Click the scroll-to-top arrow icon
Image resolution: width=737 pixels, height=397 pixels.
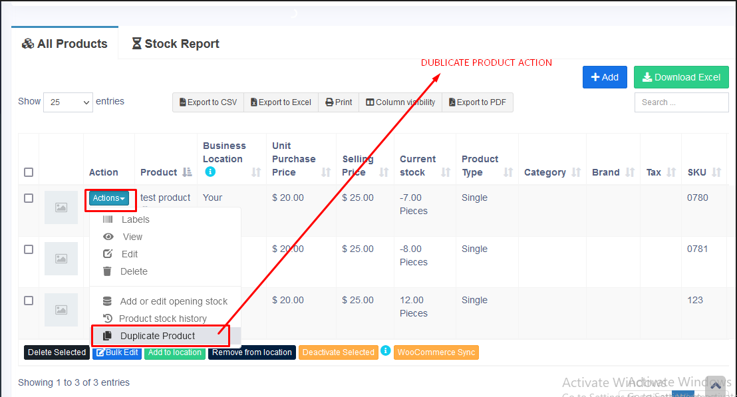(x=716, y=385)
